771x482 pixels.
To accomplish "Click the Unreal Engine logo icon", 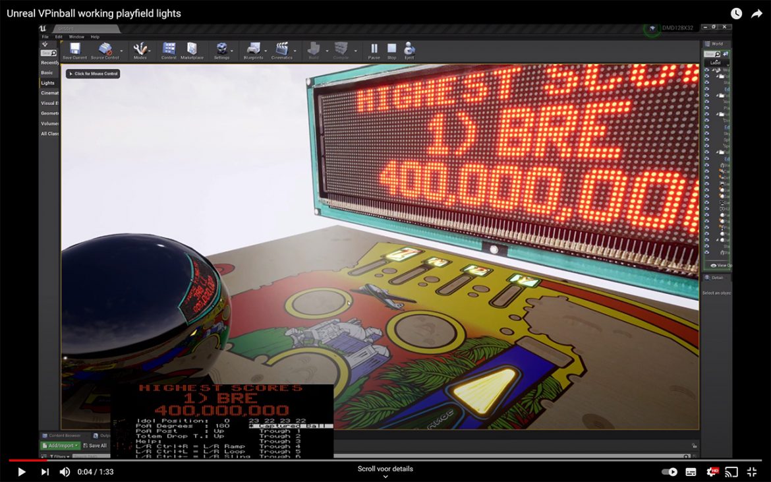I will coord(43,28).
